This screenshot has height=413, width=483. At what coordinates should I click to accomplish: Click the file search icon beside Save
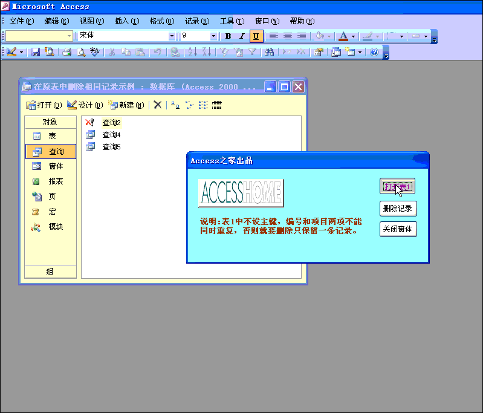(50, 52)
